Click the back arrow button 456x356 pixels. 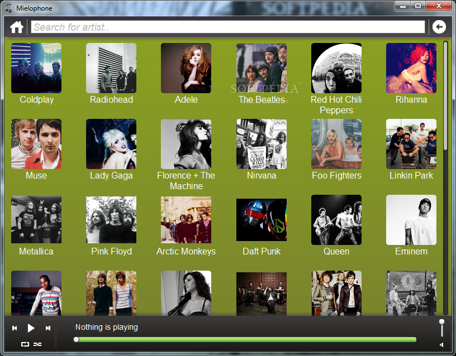[439, 27]
